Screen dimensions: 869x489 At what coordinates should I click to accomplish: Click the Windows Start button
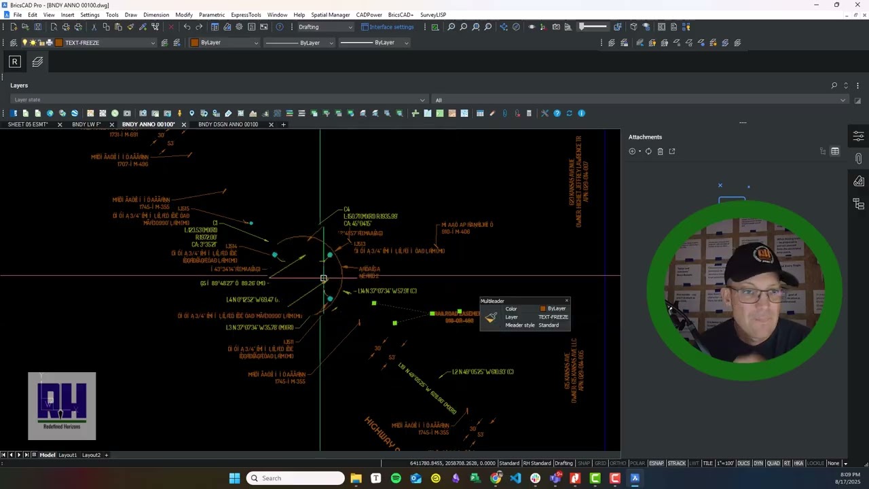[x=234, y=478]
